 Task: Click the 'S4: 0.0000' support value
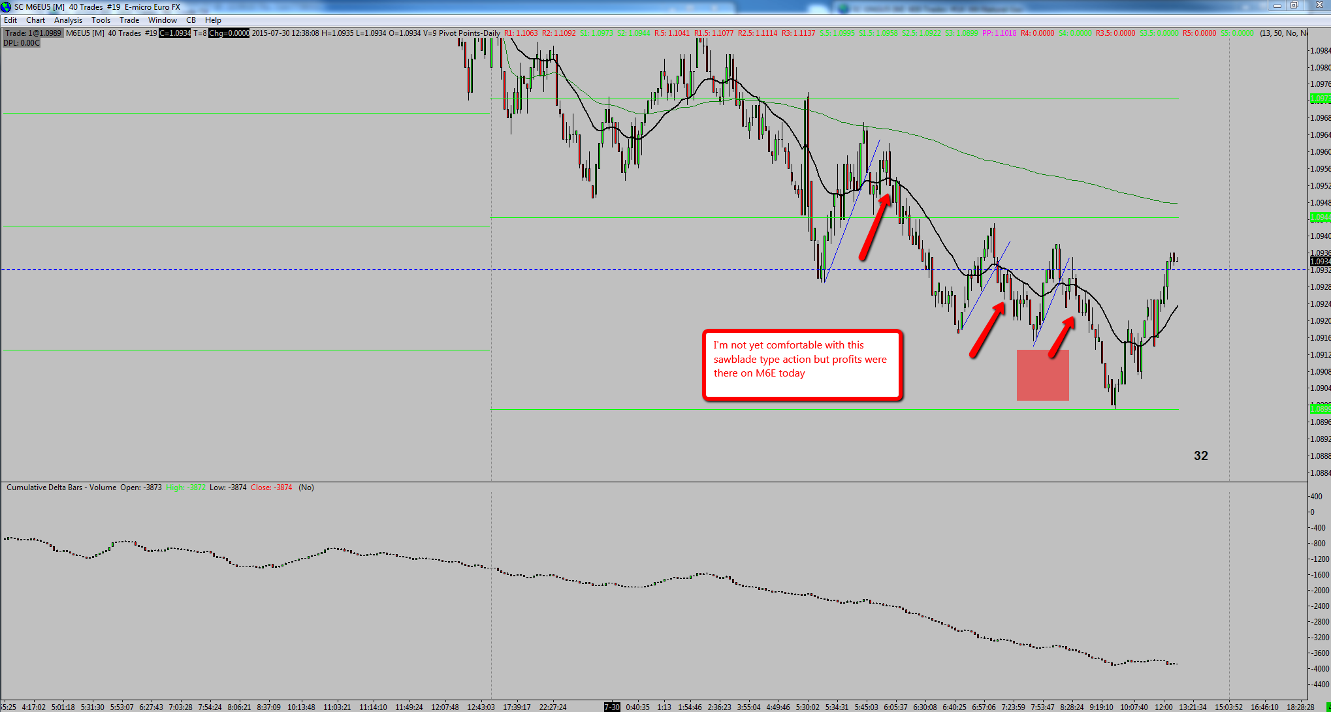point(1075,33)
